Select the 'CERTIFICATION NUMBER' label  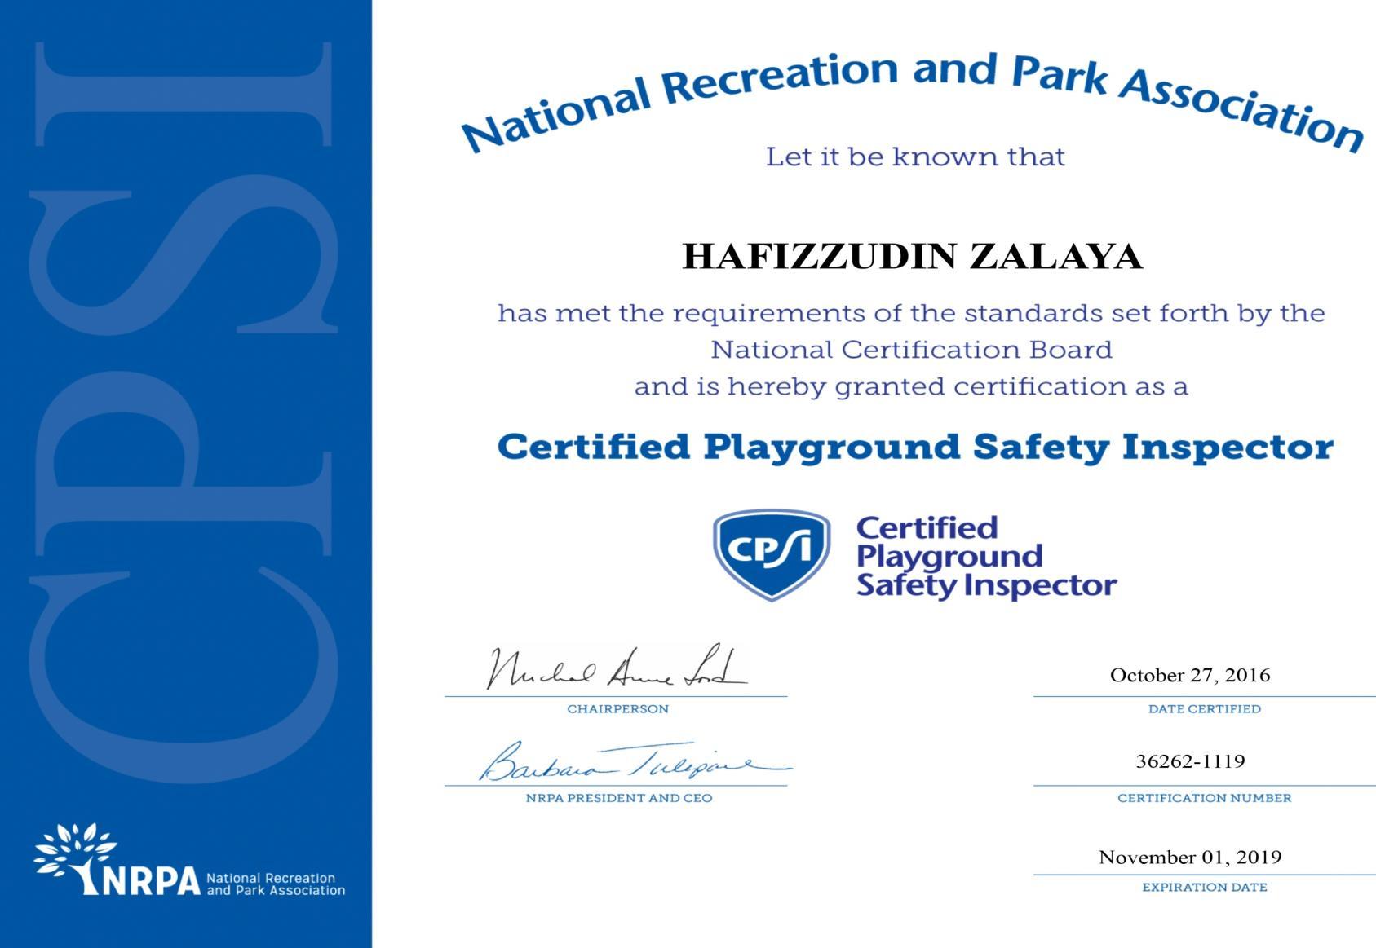point(1204,798)
